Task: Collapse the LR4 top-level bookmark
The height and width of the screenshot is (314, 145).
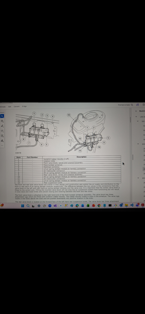Action: (136, 117)
